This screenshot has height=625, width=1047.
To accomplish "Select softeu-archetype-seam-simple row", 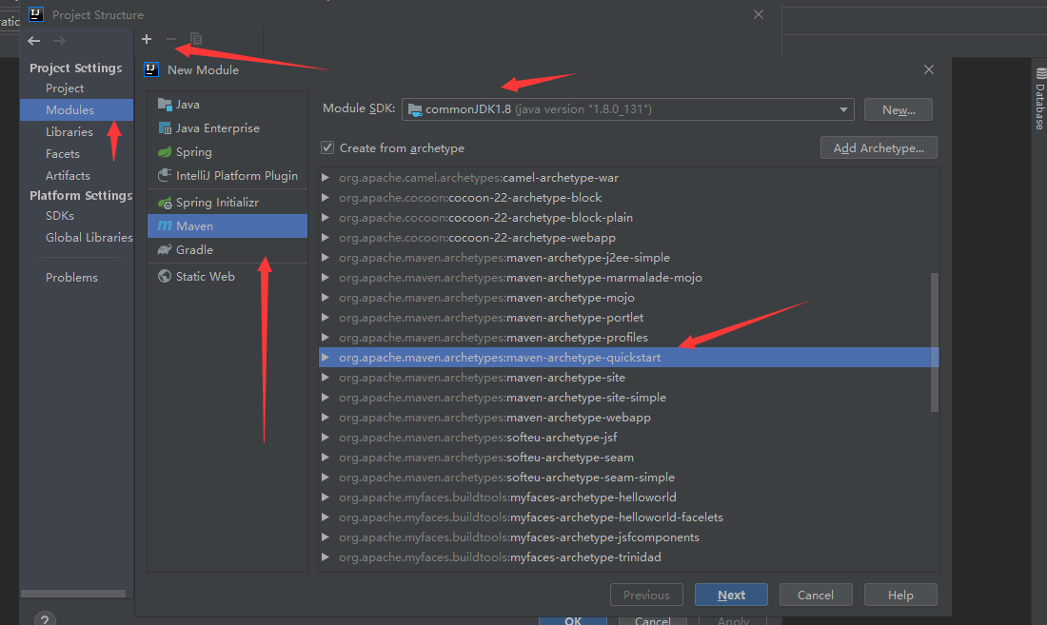I will tap(628, 478).
